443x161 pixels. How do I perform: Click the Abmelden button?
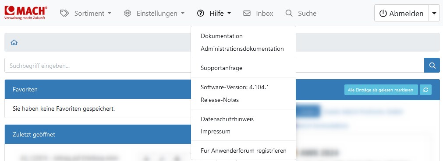point(401,13)
